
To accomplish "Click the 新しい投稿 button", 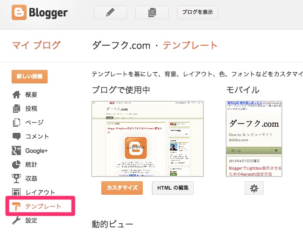I will 29,76.
